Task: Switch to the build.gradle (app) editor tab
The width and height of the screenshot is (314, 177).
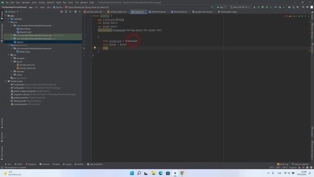Action: [228, 12]
